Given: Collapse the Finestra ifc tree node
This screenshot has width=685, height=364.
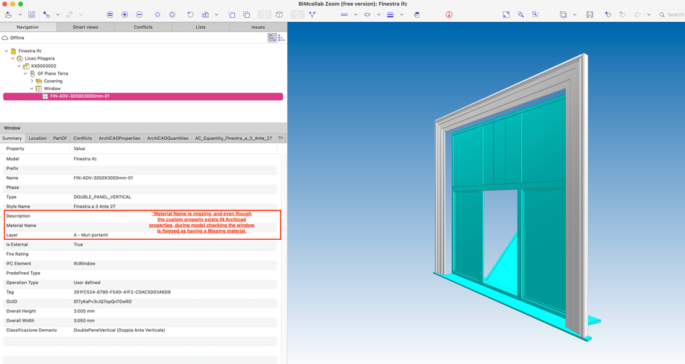Looking at the screenshot, I should (7, 51).
